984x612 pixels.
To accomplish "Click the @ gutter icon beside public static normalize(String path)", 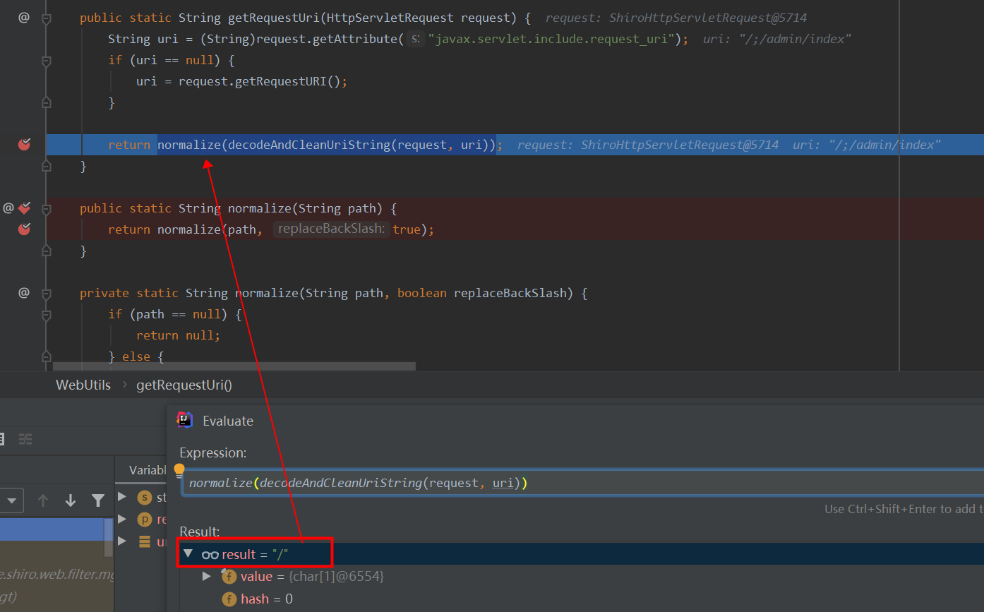I will point(8,208).
